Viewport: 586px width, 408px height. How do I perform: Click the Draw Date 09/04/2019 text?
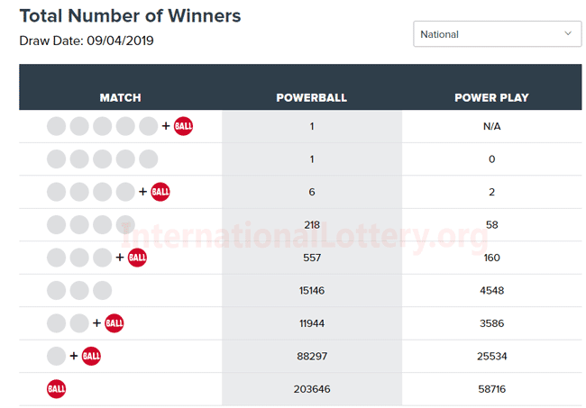[87, 41]
